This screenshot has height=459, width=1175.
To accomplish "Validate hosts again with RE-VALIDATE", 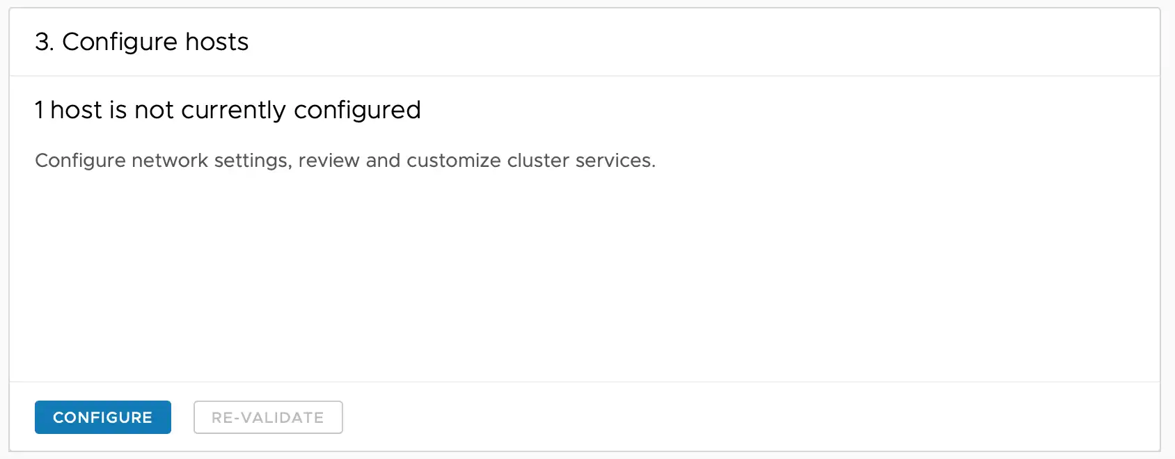I will point(268,417).
